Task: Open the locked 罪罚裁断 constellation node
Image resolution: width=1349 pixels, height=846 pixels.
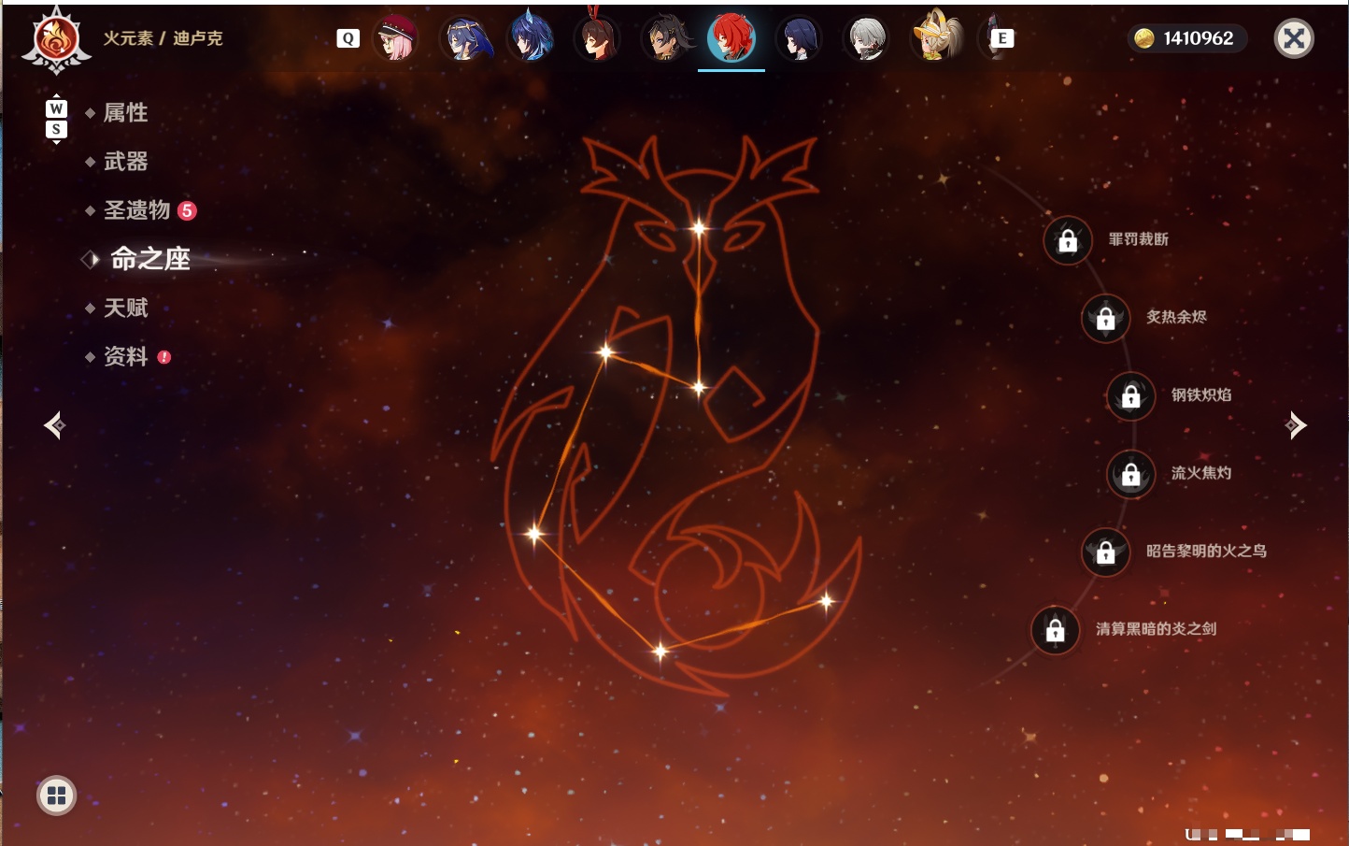Action: (1068, 240)
